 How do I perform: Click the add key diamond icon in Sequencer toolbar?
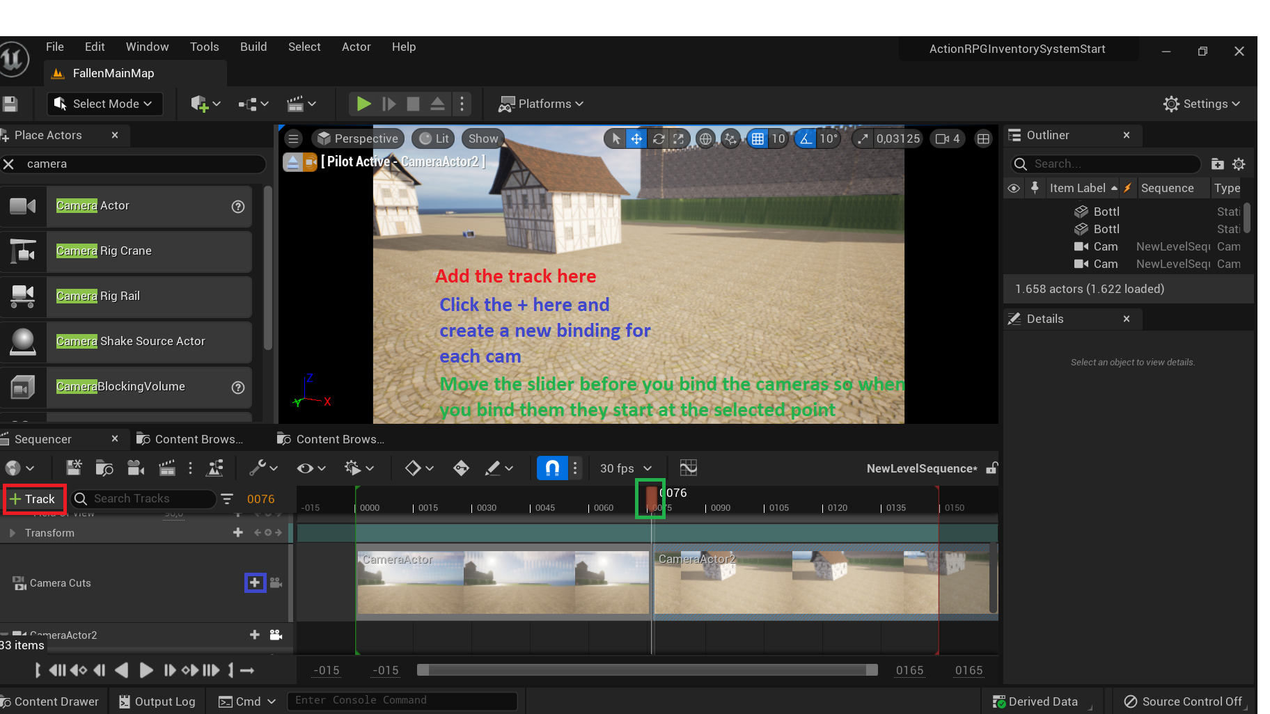pyautogui.click(x=461, y=468)
